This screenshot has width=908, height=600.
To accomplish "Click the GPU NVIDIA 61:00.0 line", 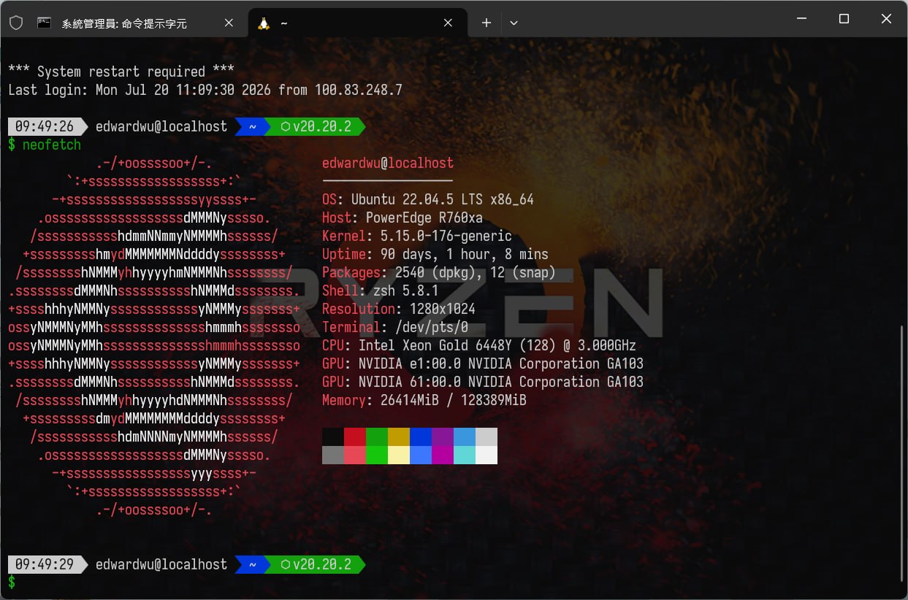I will click(x=483, y=382).
